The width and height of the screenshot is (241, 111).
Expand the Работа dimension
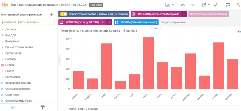pos(2,71)
